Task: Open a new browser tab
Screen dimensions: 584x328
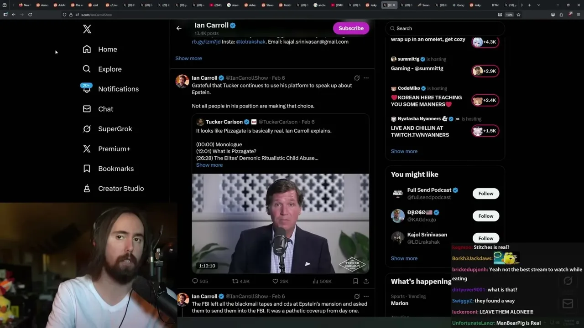Action: click(529, 5)
